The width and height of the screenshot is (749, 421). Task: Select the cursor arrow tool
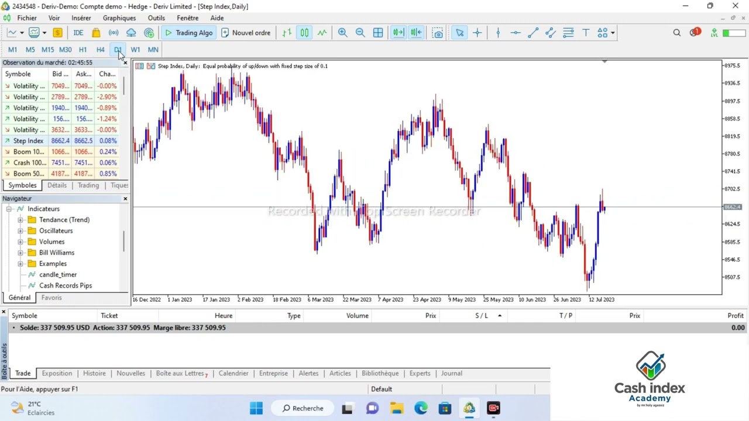pyautogui.click(x=459, y=33)
